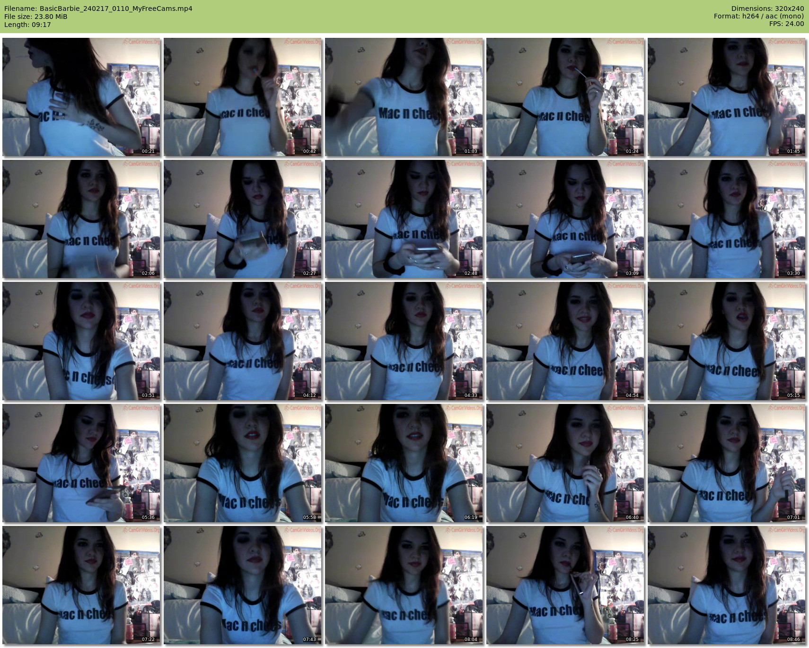Screen dimensions: 809x648
Task: Click the File size 23.80 MiB line
Action: pyautogui.click(x=36, y=17)
